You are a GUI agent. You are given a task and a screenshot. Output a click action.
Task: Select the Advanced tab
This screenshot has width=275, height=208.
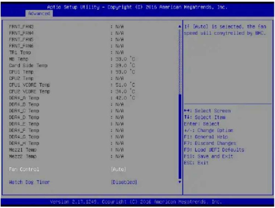pos(39,13)
